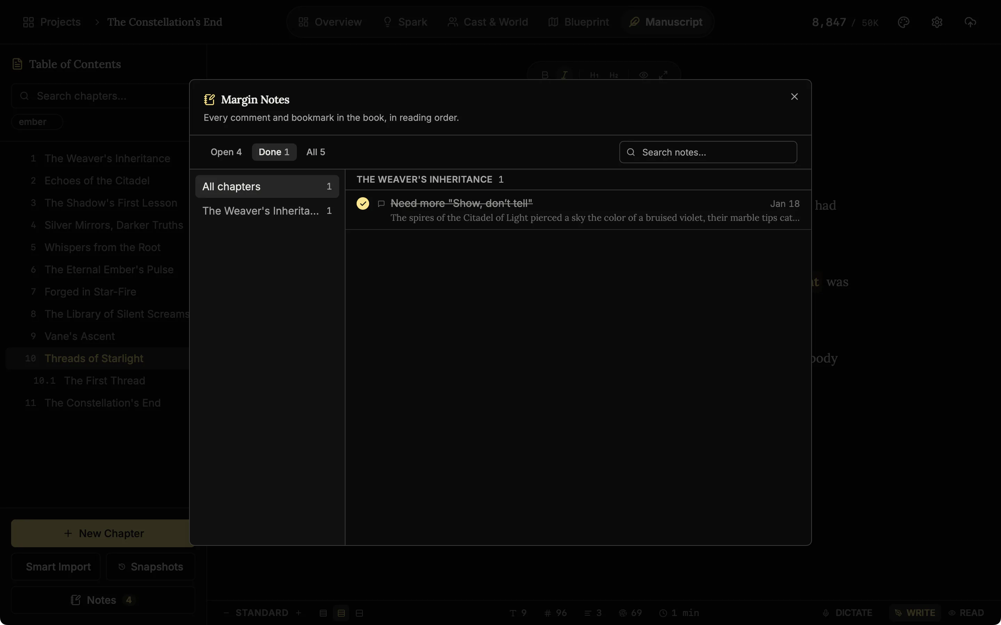Apply H1 heading from editor toolbar
This screenshot has height=625, width=1001.
point(594,75)
